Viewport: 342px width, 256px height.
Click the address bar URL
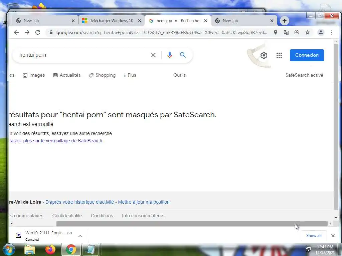pyautogui.click(x=161, y=32)
